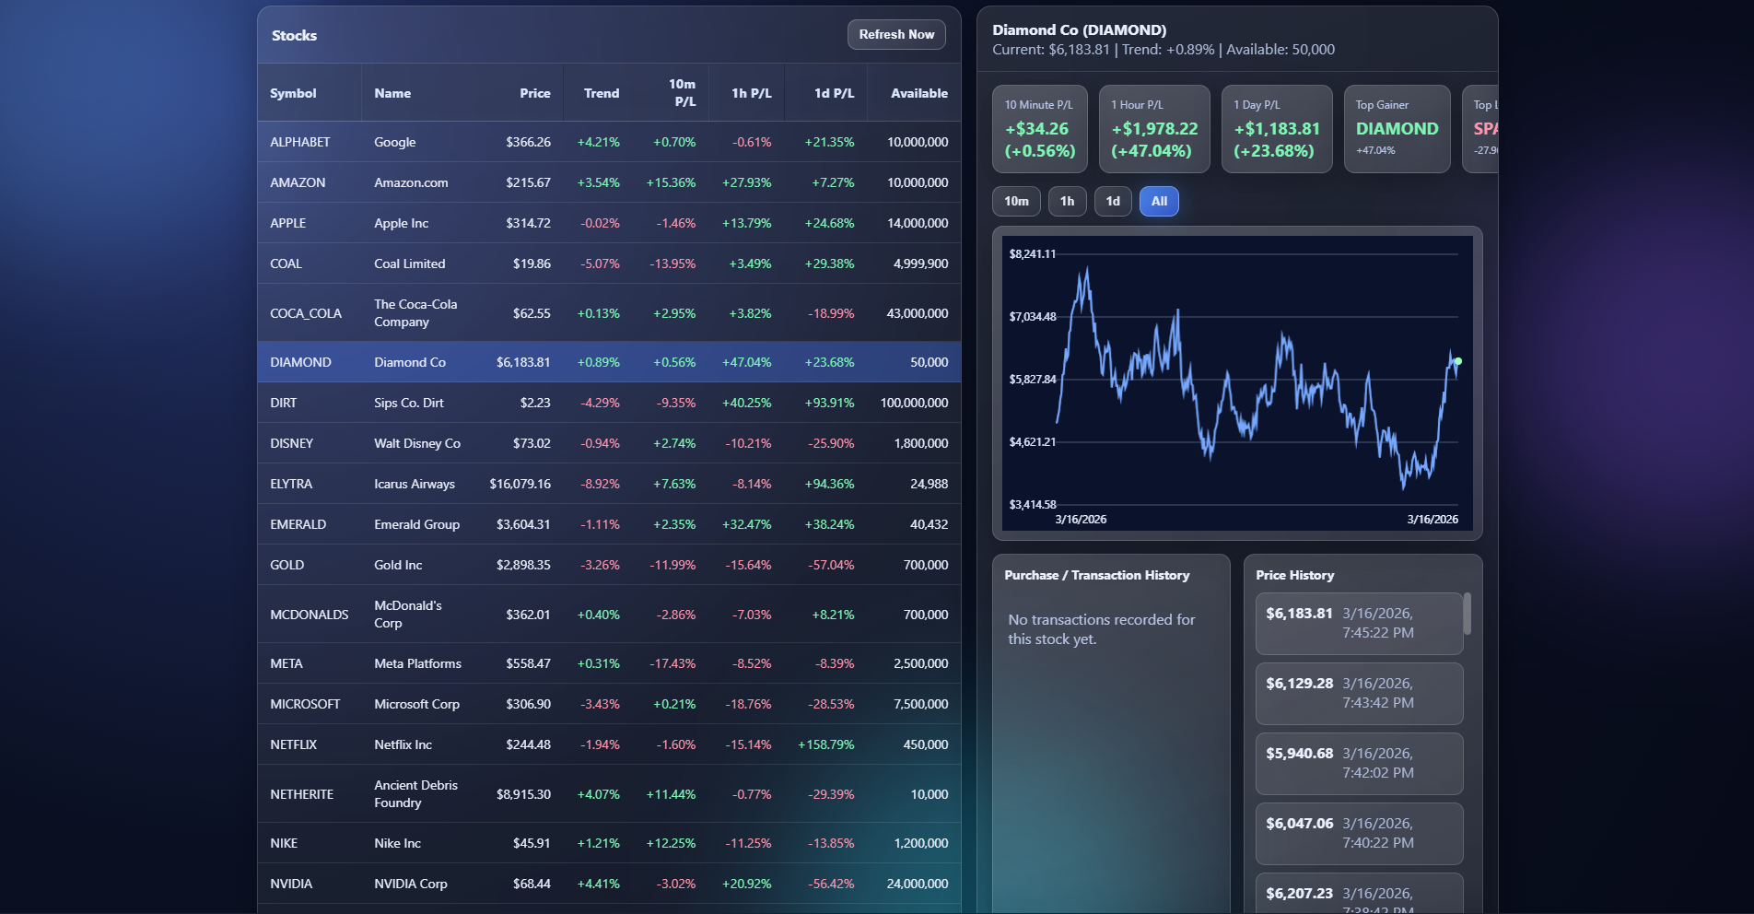Click the Top Gainer DIAMOND card
The width and height of the screenshot is (1754, 914).
(x=1397, y=129)
